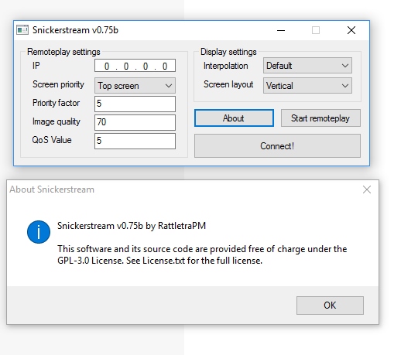Click the About Snickerstream title bar

[180, 189]
